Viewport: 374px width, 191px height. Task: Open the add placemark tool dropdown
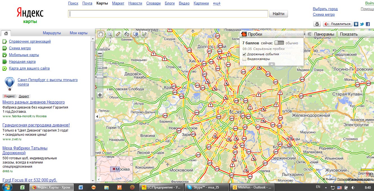pos(136,34)
